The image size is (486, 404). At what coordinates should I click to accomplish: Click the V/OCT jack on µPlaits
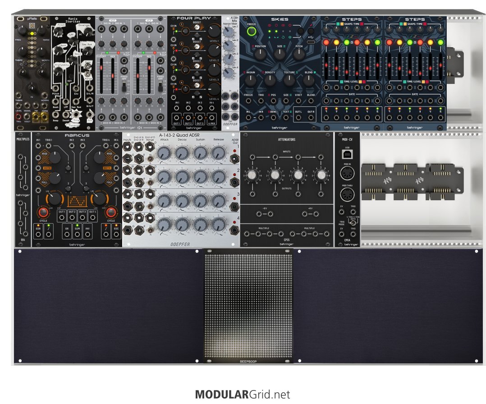coord(27,117)
